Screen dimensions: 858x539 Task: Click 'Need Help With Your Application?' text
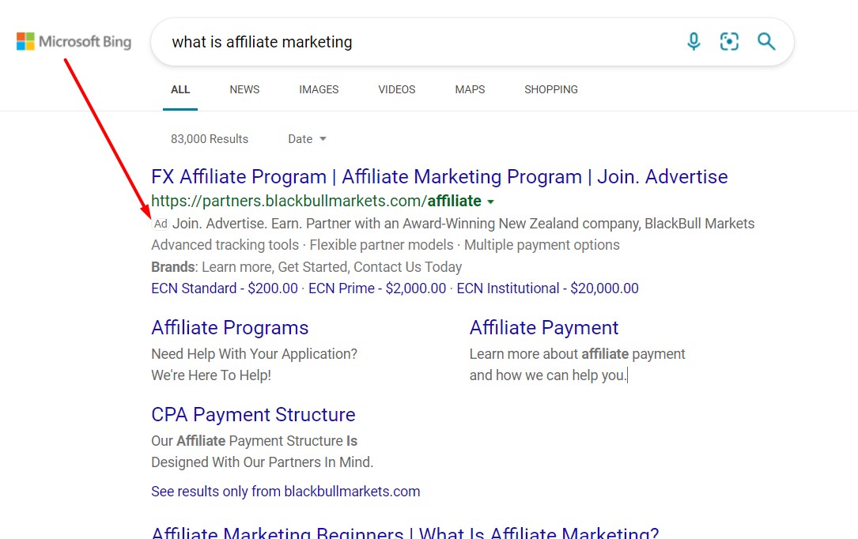click(254, 354)
